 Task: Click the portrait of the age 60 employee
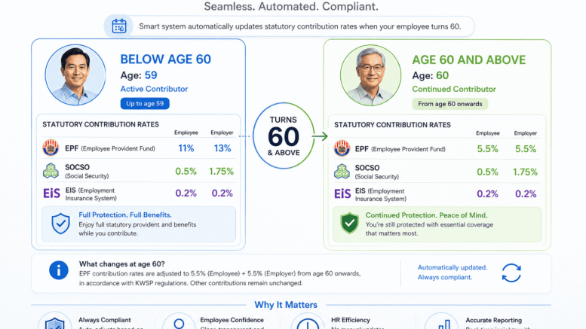pyautogui.click(x=371, y=75)
